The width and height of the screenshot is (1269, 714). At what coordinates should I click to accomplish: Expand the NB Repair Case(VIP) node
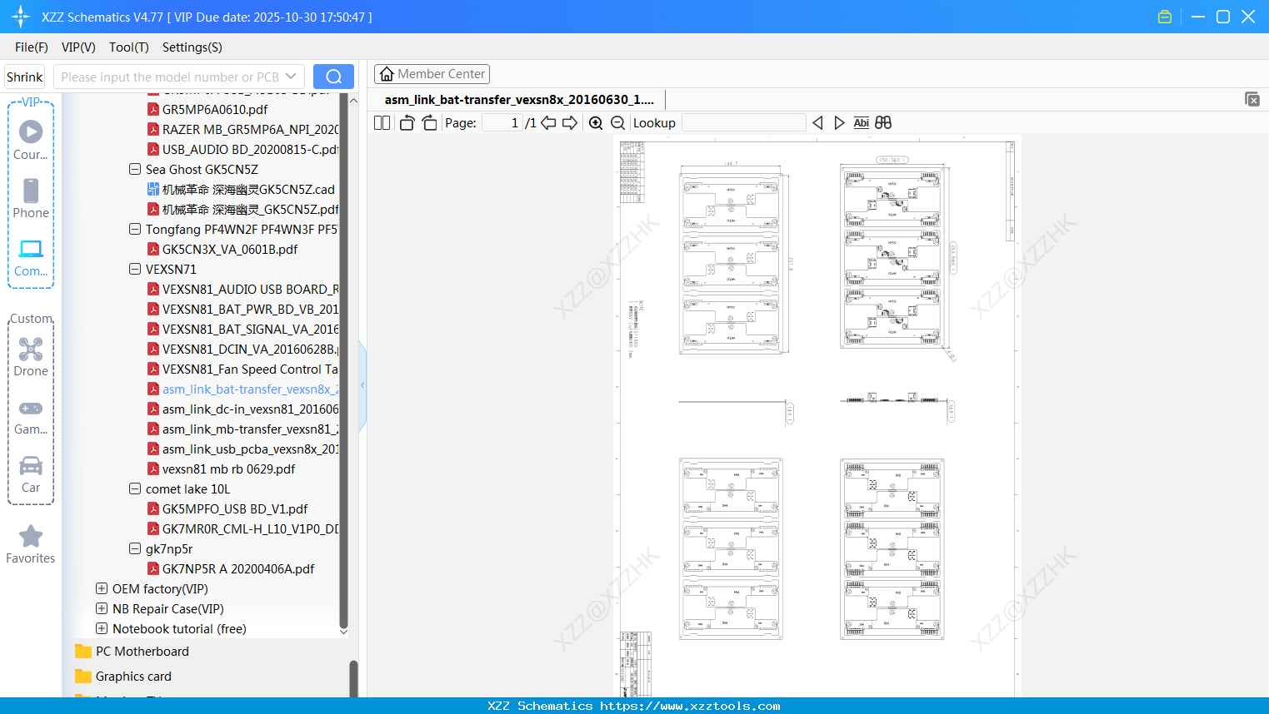point(102,608)
